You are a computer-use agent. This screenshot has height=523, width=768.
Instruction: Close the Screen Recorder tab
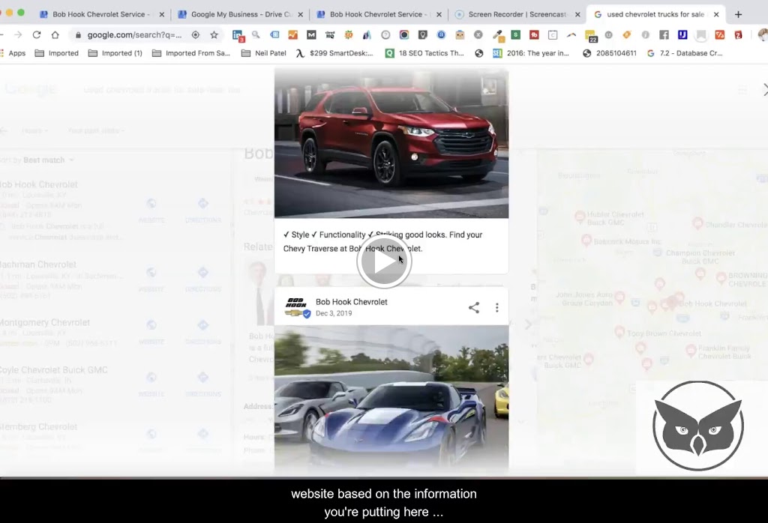(x=577, y=14)
